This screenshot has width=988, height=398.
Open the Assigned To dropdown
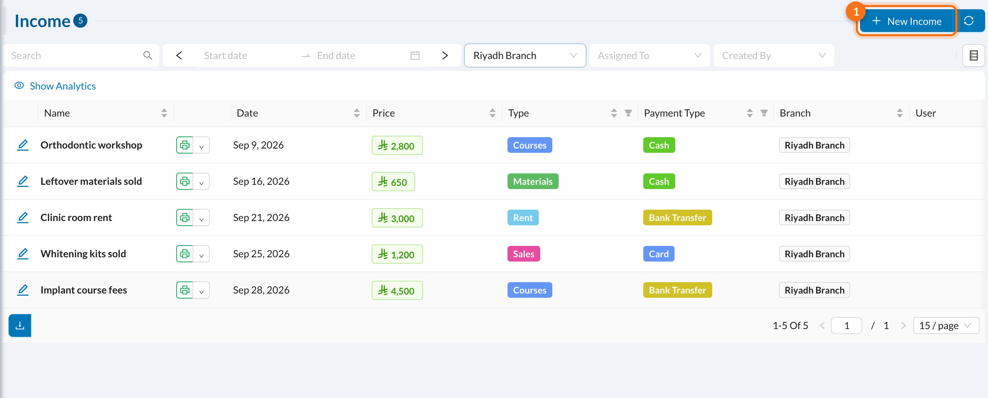[649, 55]
